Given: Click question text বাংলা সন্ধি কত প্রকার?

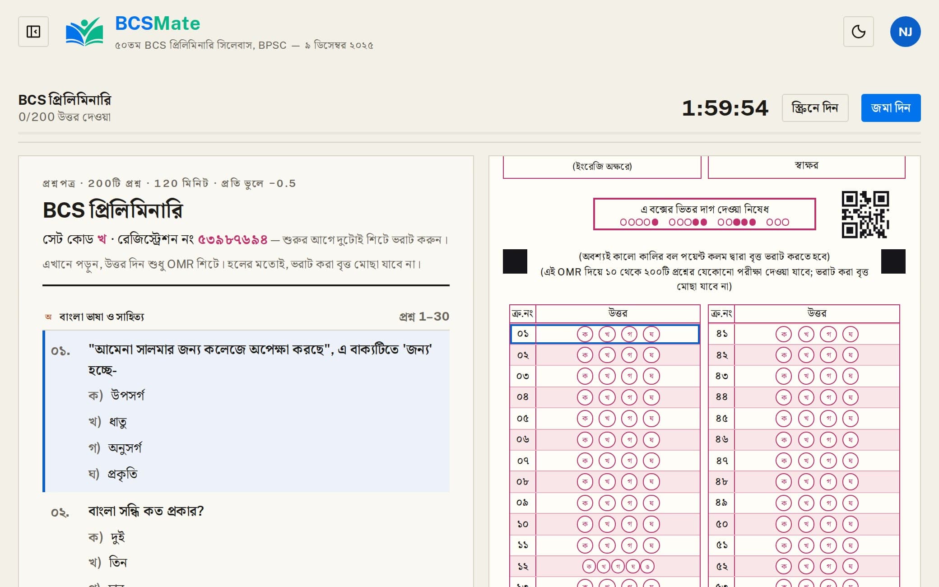Looking at the screenshot, I should click(146, 511).
